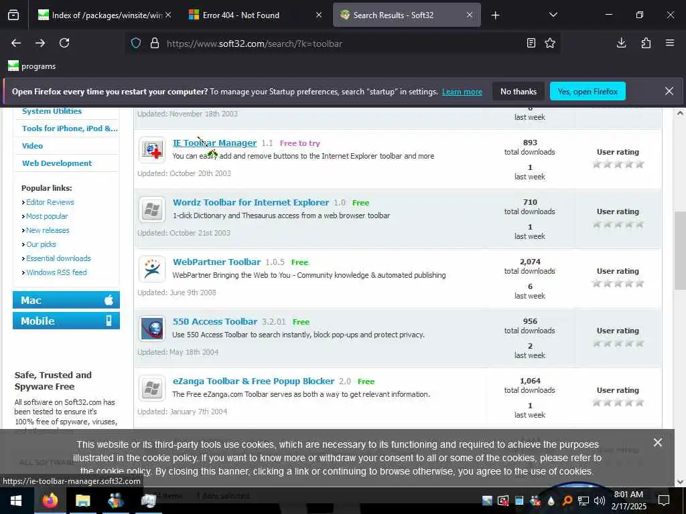Open eZanga Toolbar & Free Popup Blocker
Screen dimensions: 686x514
tap(253, 381)
